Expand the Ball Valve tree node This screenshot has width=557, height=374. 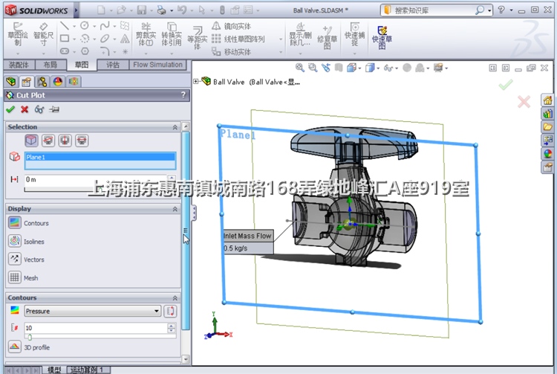point(196,82)
